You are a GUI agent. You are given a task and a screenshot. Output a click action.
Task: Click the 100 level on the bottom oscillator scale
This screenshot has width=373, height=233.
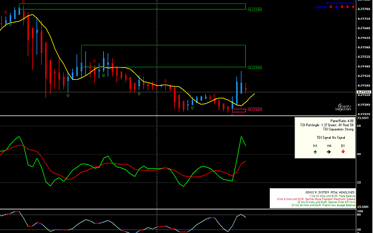pos(360,211)
